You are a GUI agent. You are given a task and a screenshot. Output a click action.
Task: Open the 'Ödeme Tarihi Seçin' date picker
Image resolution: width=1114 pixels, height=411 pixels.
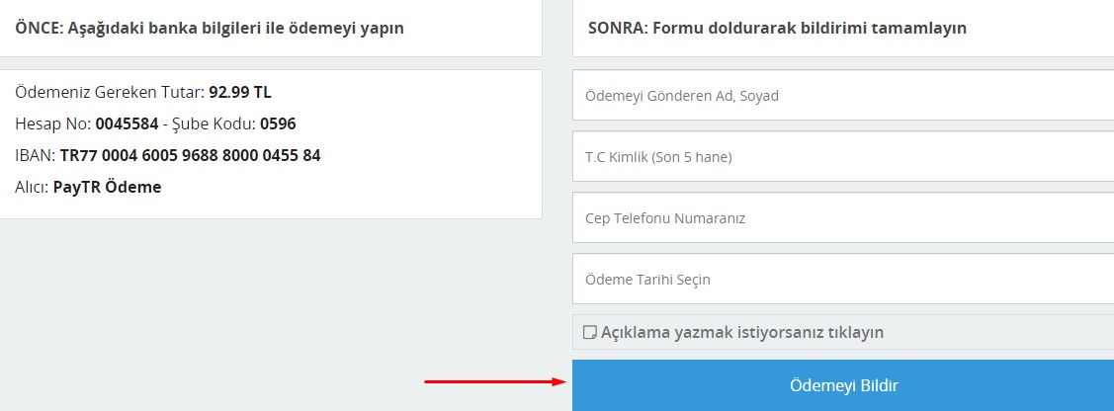[843, 279]
